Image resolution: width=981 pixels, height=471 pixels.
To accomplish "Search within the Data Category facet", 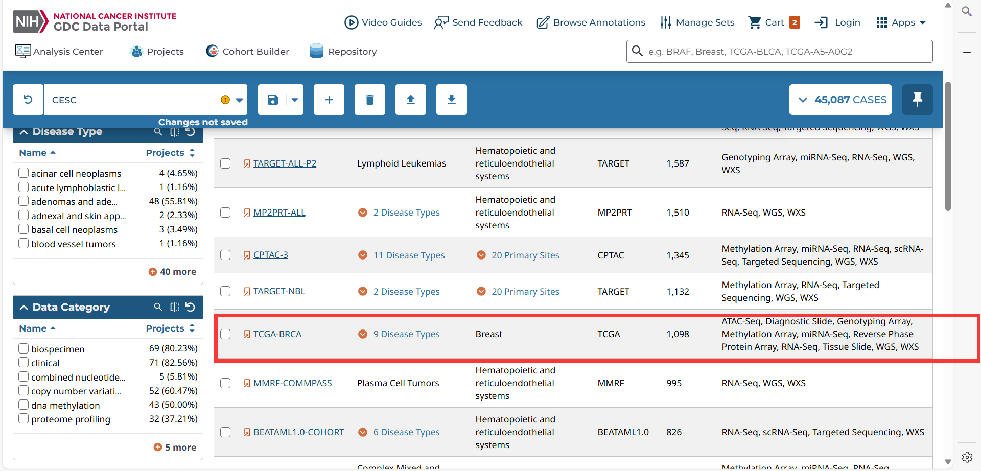I will click(158, 307).
